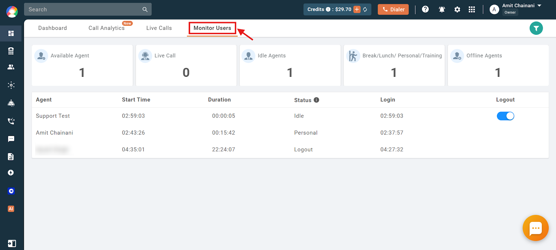Click the credits info icon
The height and width of the screenshot is (250, 556).
[328, 9]
